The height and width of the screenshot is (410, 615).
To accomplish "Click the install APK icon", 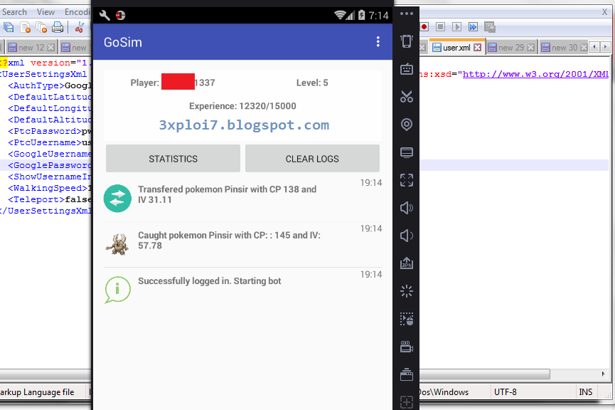I will click(407, 263).
